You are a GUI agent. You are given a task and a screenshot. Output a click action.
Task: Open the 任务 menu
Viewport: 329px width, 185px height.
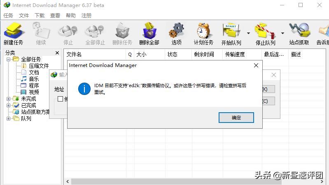tap(8, 15)
